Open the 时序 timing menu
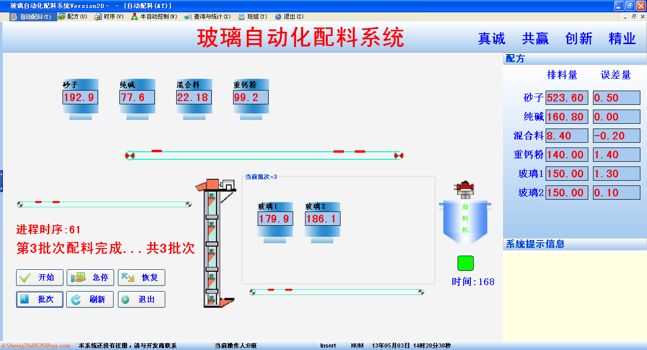This screenshot has height=350, width=647. [x=109, y=17]
